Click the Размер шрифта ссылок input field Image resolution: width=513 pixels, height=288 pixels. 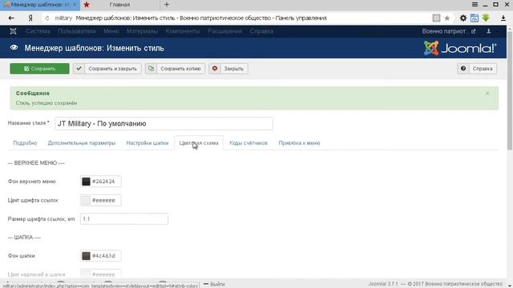pyautogui.click(x=124, y=218)
